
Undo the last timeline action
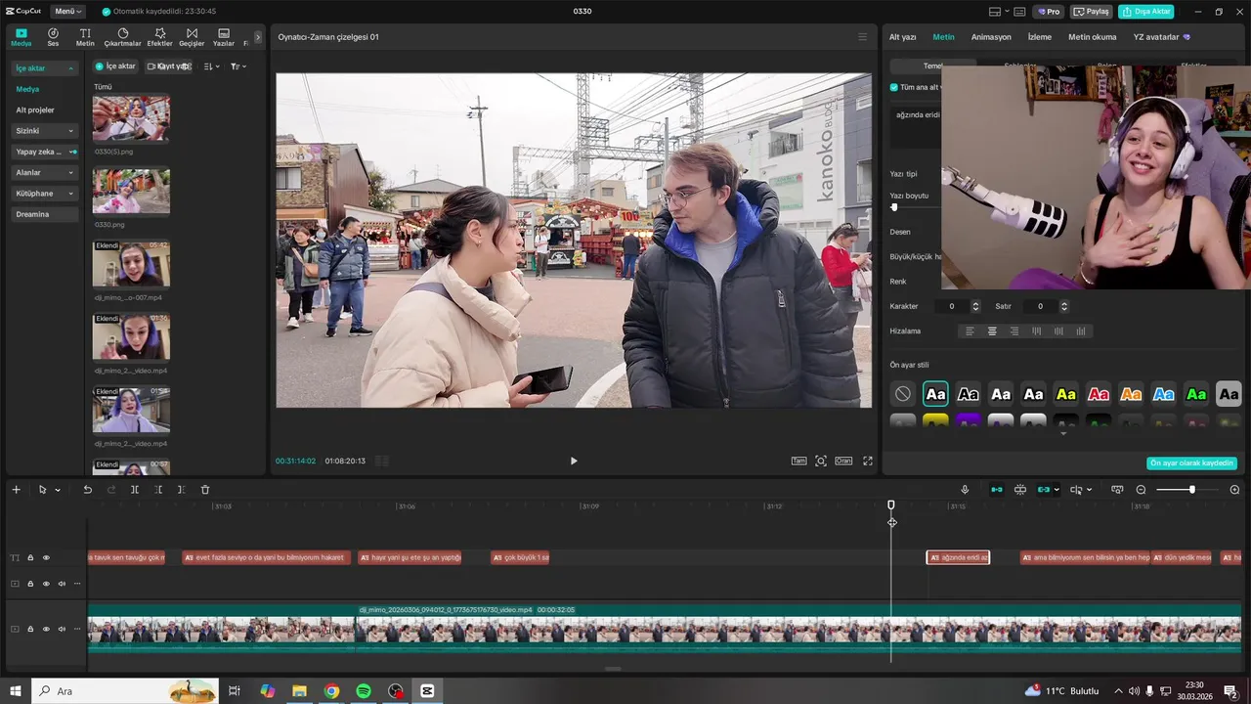(x=87, y=490)
